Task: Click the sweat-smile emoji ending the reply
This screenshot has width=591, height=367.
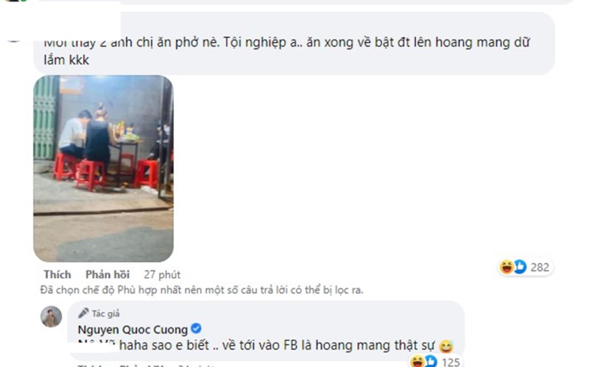Action: tap(446, 346)
